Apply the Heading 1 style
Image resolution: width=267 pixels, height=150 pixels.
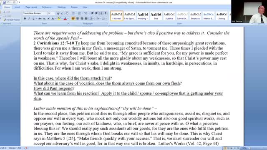[143, 16]
